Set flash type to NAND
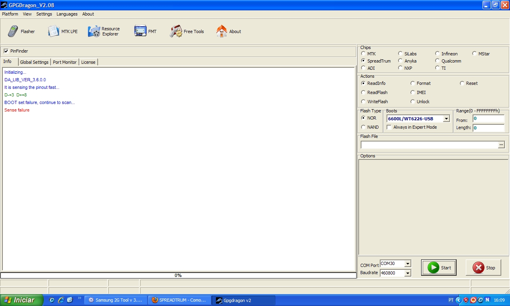 [363, 127]
